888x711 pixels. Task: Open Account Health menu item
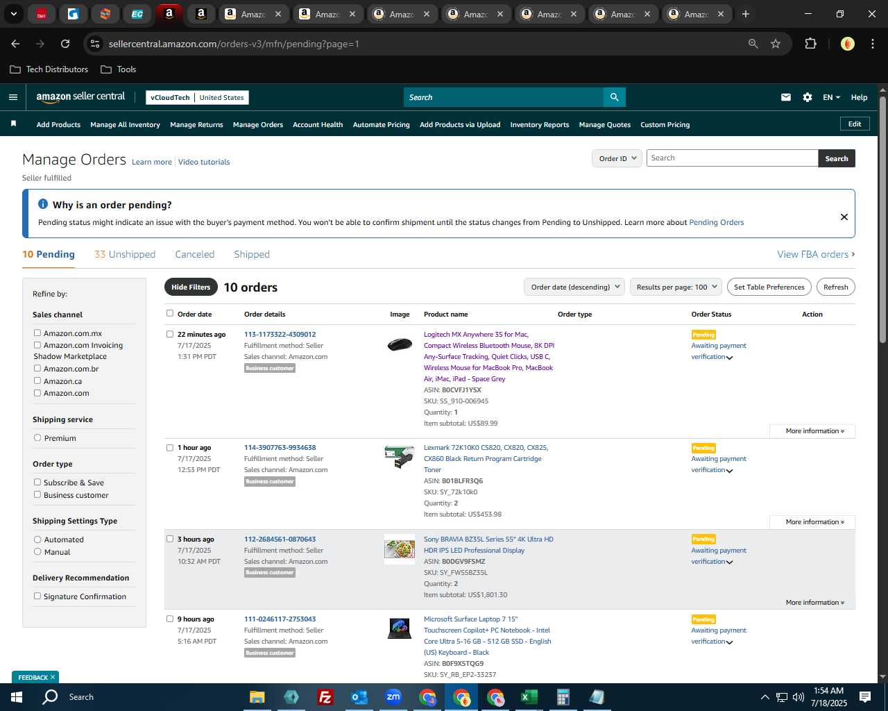point(318,125)
